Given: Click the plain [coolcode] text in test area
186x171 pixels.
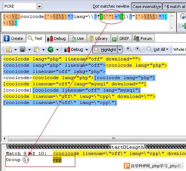Looking at the screenshot, I should [18, 90].
